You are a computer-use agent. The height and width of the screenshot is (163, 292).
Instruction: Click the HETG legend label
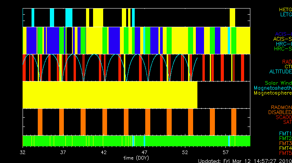pyautogui.click(x=285, y=9)
